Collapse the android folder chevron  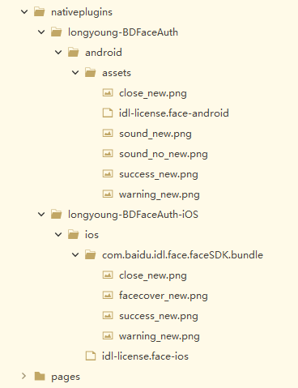[x=58, y=53]
